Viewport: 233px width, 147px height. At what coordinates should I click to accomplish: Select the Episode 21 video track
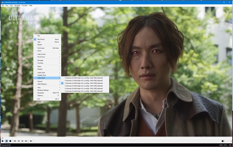pyautogui.click(x=85, y=81)
